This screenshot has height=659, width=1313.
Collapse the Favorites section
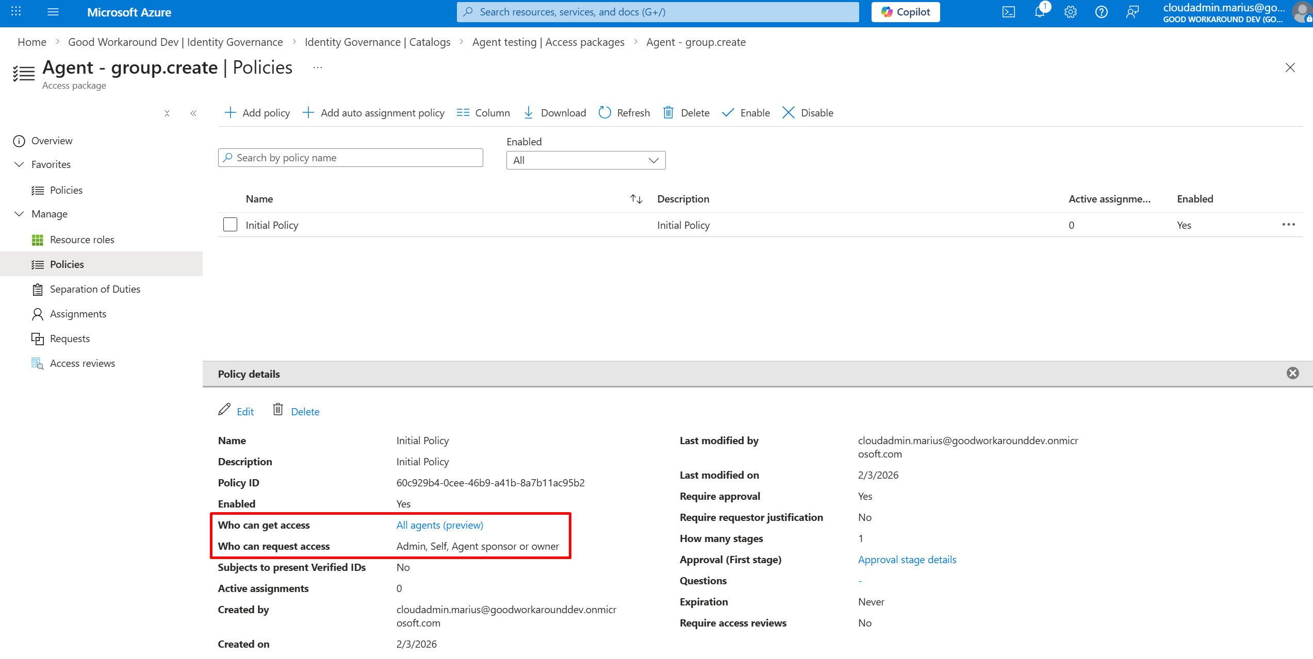pos(19,164)
